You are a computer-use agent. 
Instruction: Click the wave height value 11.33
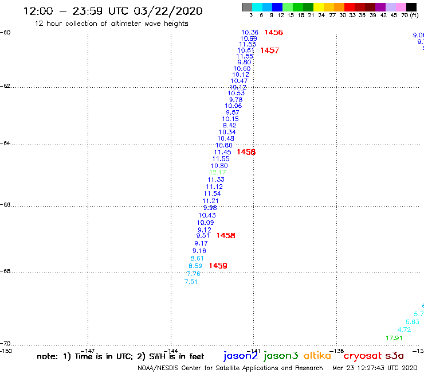(216, 180)
